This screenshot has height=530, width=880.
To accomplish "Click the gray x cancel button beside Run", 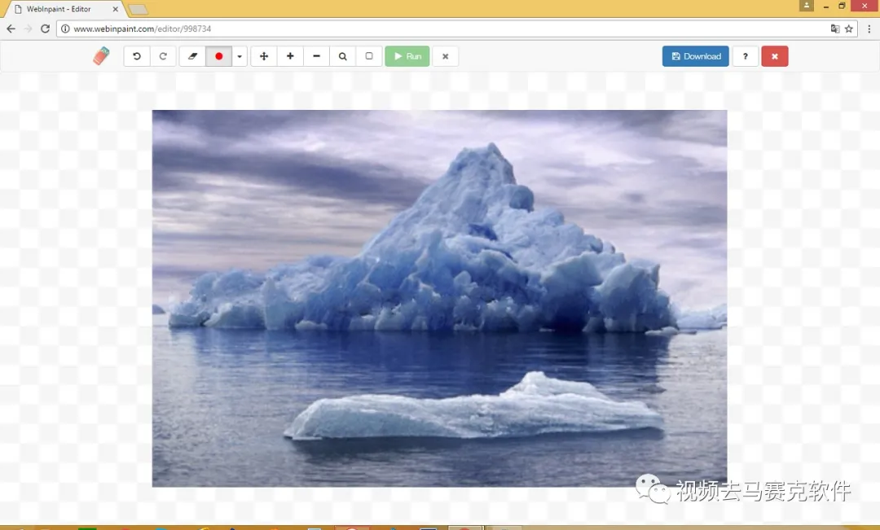I will (x=446, y=56).
